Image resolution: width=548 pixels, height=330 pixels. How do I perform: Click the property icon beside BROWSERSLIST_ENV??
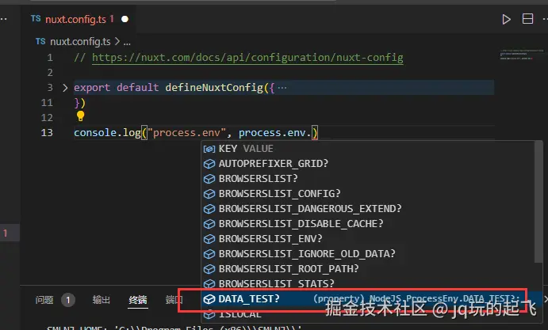coord(209,239)
